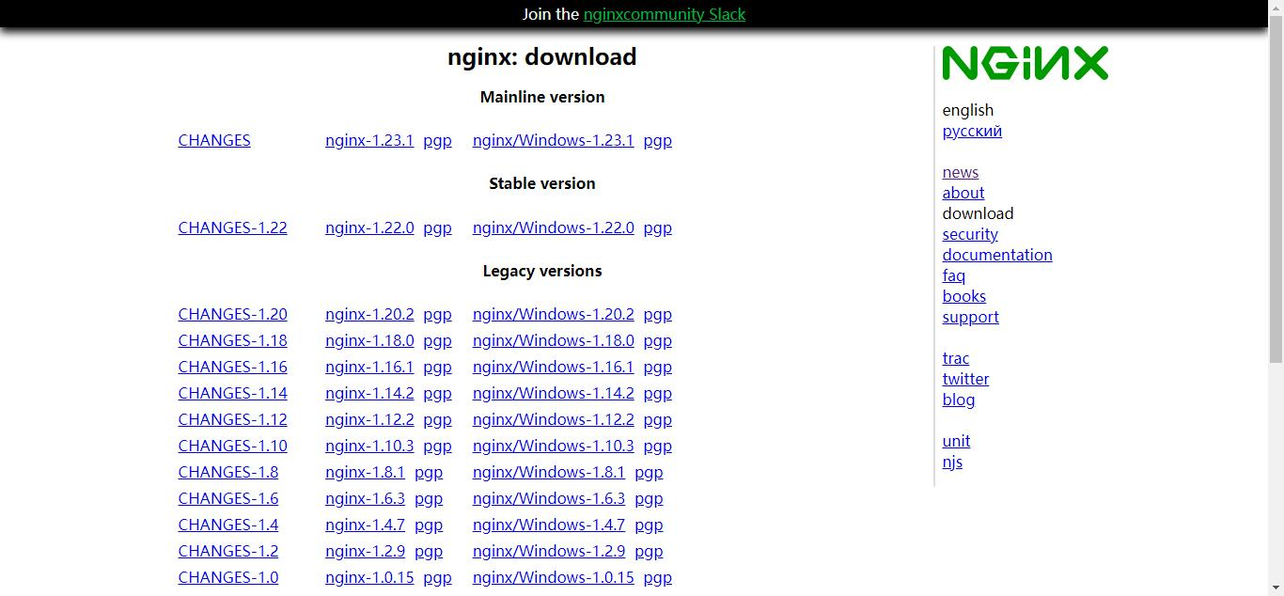Download nginx-1.16.1 source
The image size is (1284, 596).
point(369,367)
